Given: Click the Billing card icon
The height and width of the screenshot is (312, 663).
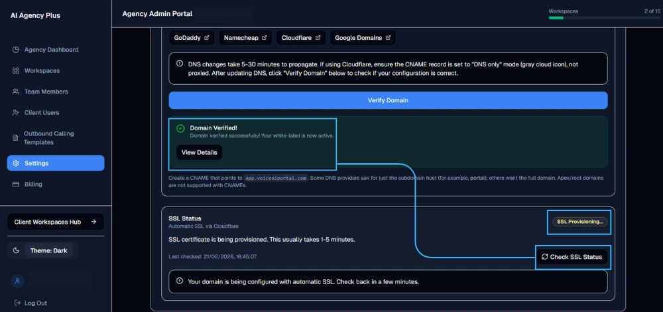Looking at the screenshot, I should (x=16, y=184).
